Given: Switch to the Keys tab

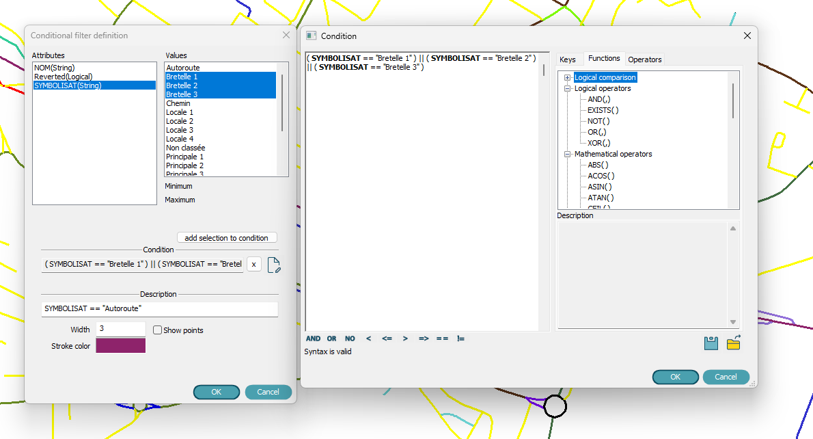Looking at the screenshot, I should (x=568, y=59).
